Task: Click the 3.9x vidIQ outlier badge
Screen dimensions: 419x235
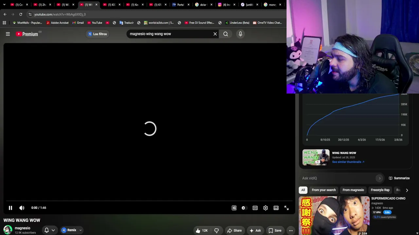Action: [387, 212]
